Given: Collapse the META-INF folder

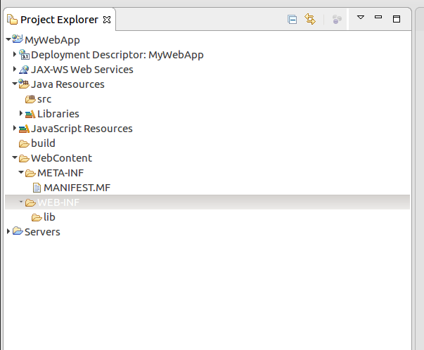Looking at the screenshot, I should coord(21,173).
